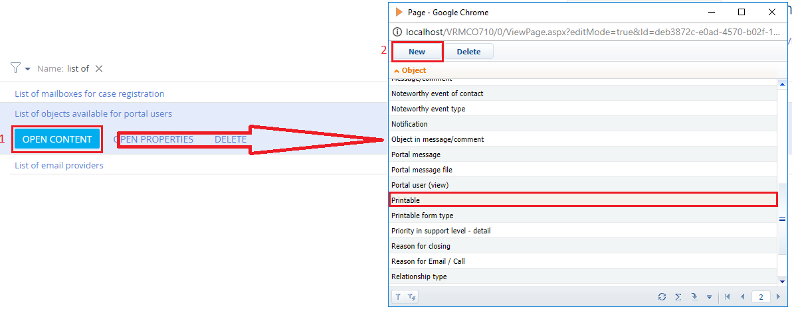Screen dimensions: 792x311
Task: Select the Noteworthy event type row
Action: click(583, 108)
